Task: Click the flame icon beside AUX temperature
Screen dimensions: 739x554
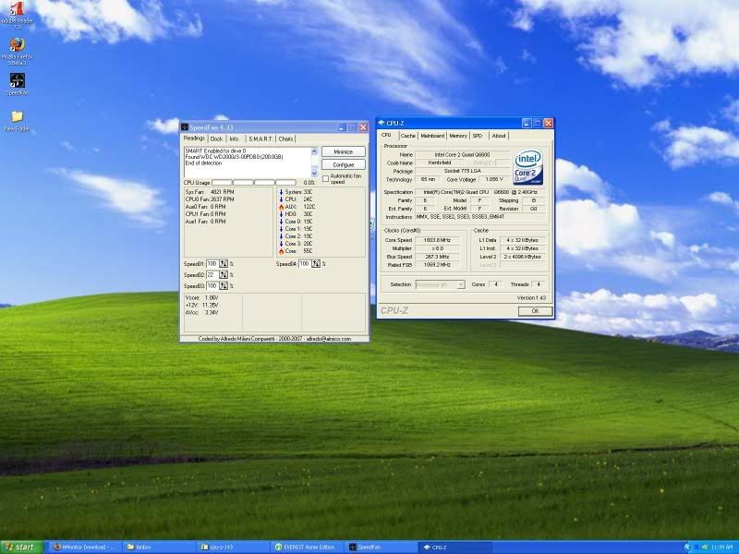Action: tap(281, 207)
